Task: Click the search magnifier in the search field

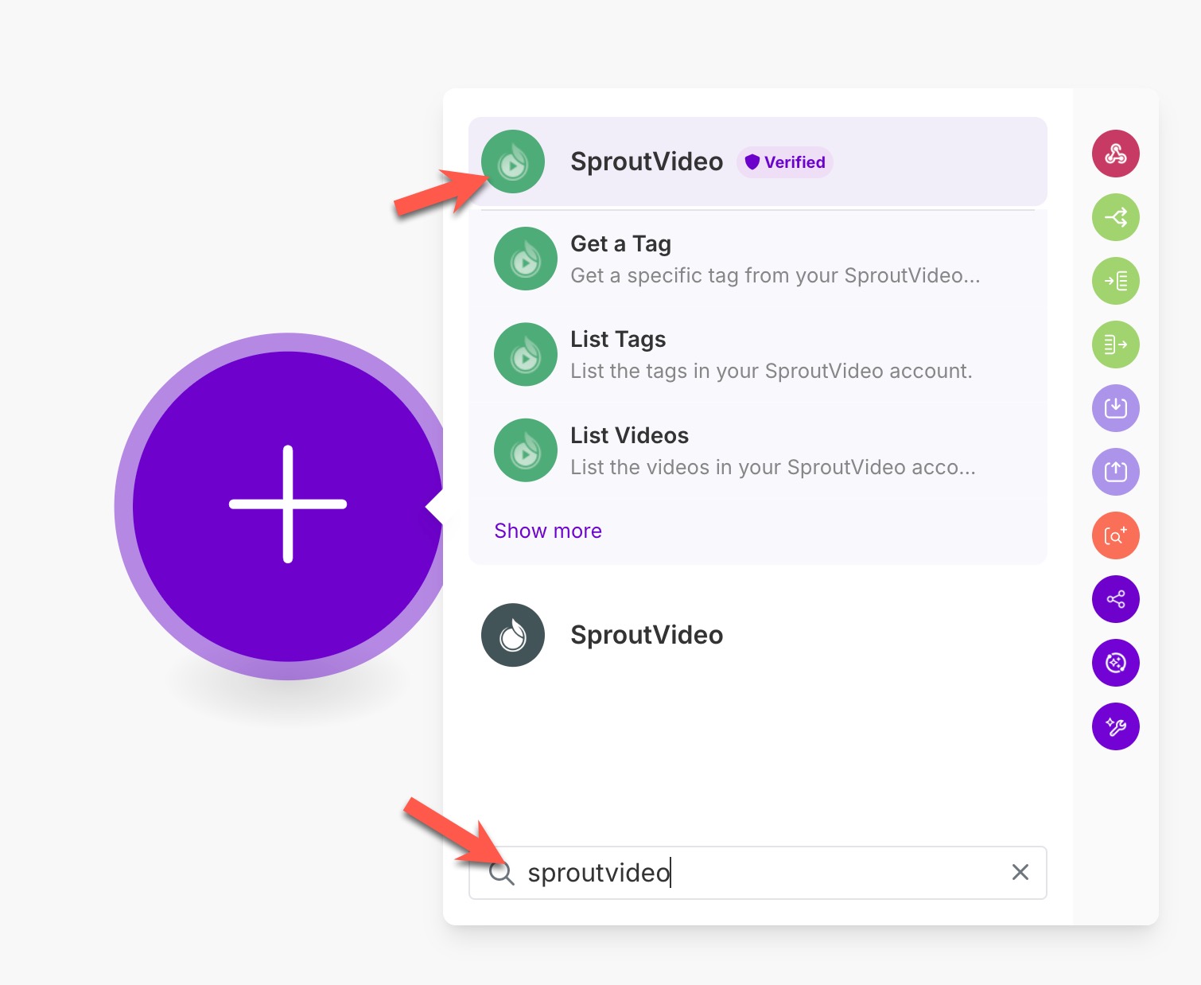Action: point(502,873)
